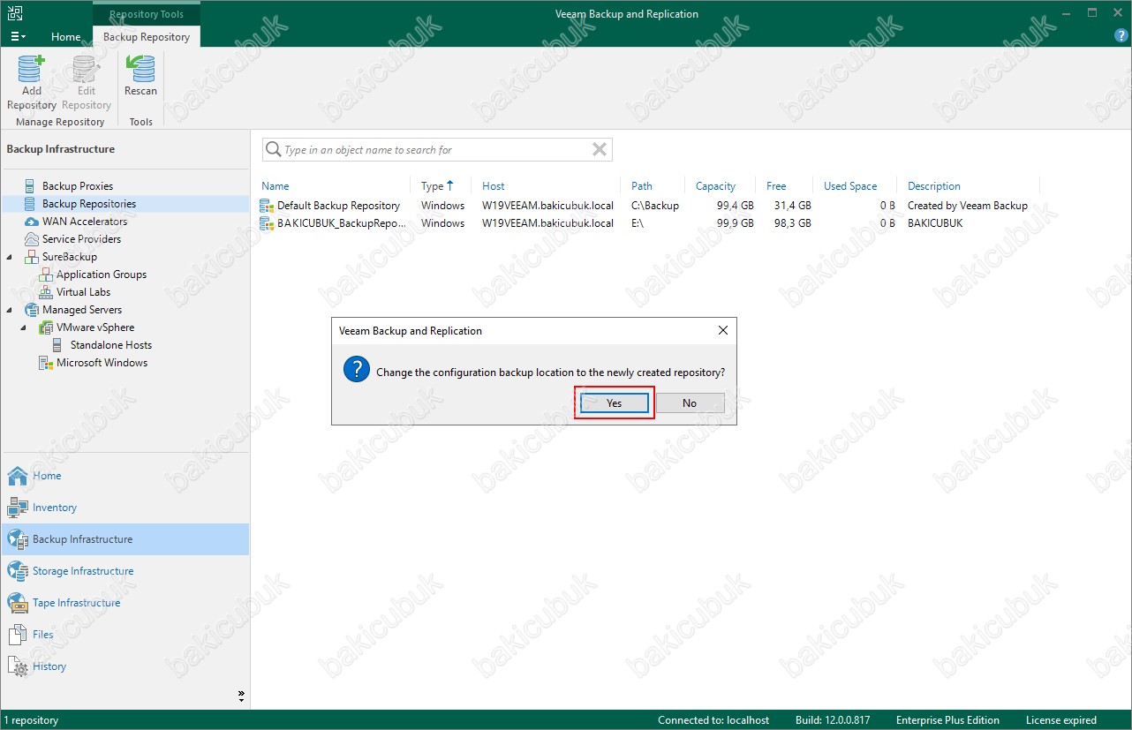Click into the object name search box

tap(436, 150)
